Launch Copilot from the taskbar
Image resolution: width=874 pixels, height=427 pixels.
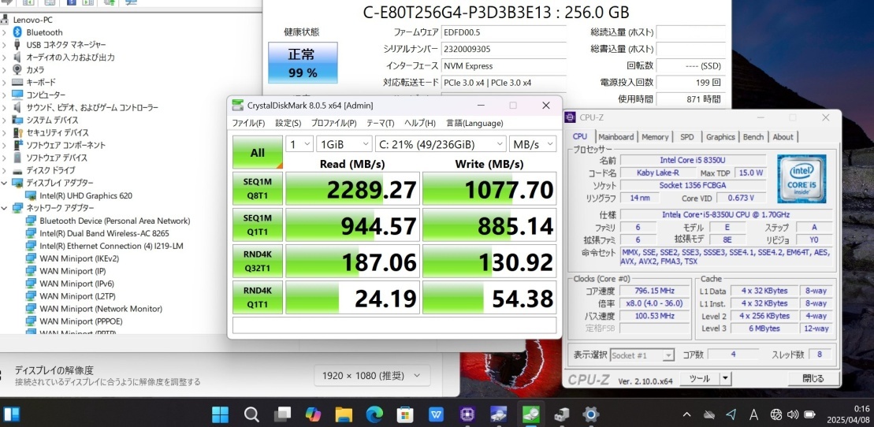click(313, 414)
